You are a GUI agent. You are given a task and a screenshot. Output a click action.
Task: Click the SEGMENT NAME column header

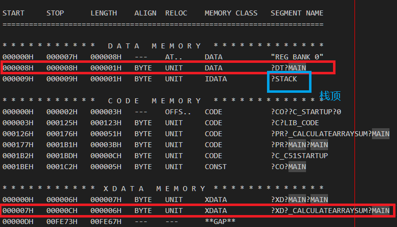(x=297, y=13)
